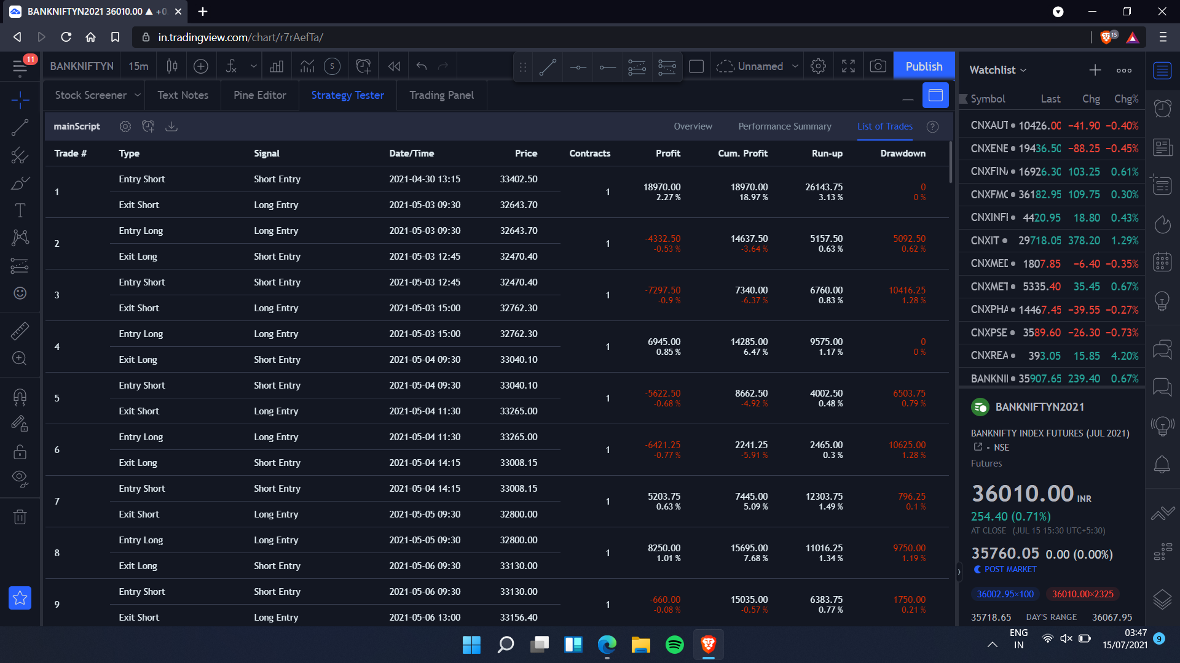Open mainScript strategy settings gear
Screen dimensions: 1180x663
[x=125, y=126]
